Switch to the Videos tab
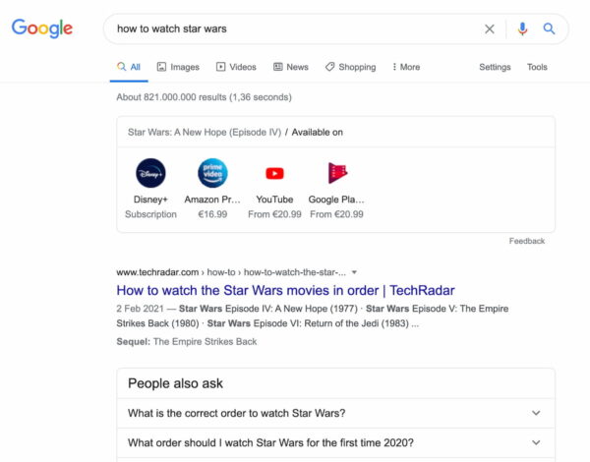Viewport: 590px width, 462px height. coord(236,67)
